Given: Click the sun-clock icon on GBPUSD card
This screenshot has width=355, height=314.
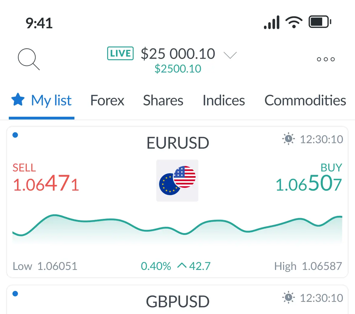Looking at the screenshot, I should click(288, 298).
